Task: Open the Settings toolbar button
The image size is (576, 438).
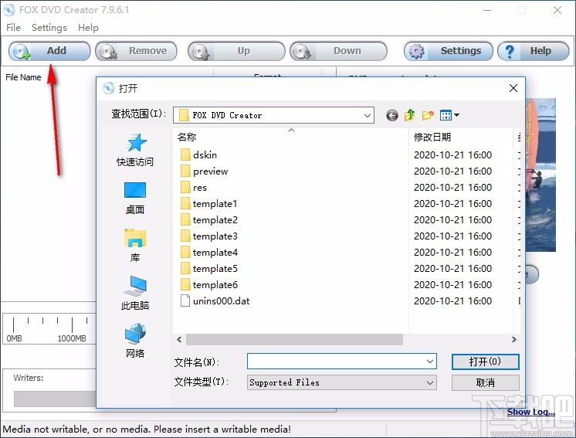Action: tap(448, 51)
